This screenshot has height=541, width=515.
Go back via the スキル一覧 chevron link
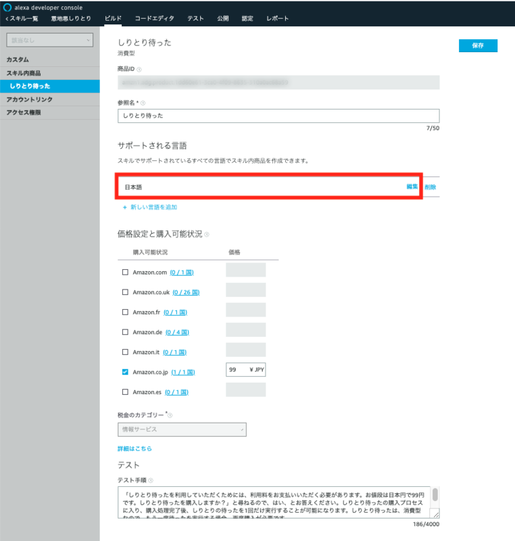(22, 19)
